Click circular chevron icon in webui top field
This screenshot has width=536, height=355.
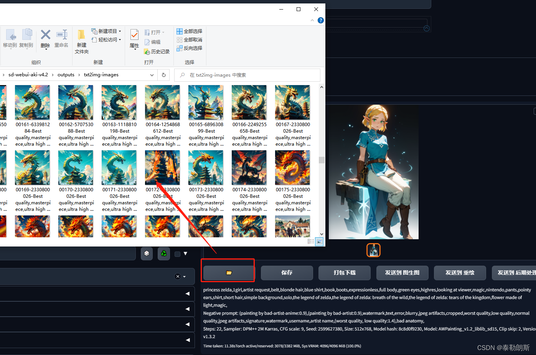[427, 28]
